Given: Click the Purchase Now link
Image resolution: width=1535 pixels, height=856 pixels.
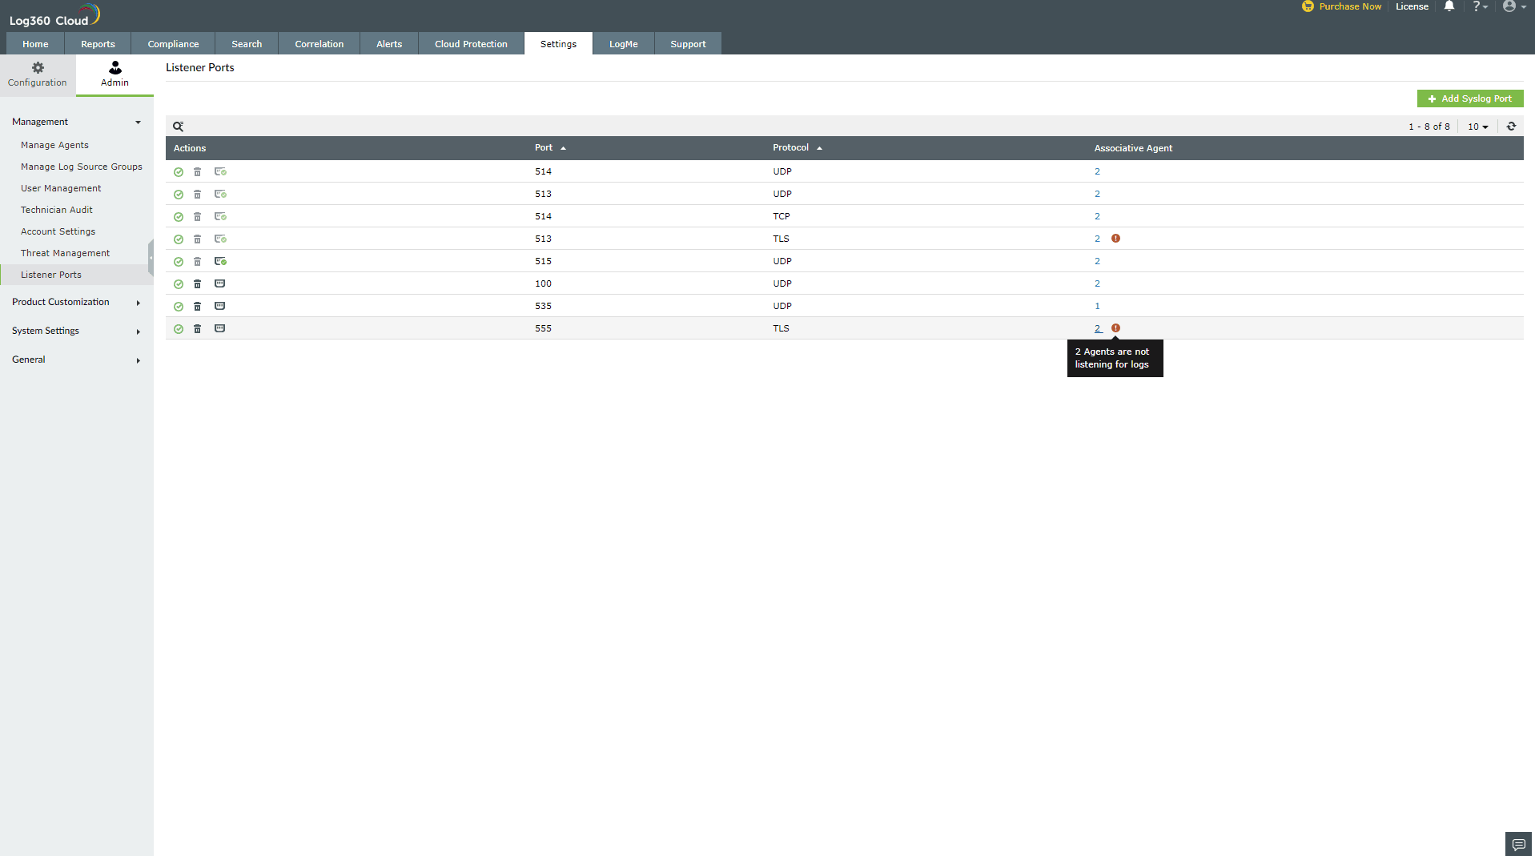Looking at the screenshot, I should pyautogui.click(x=1342, y=6).
